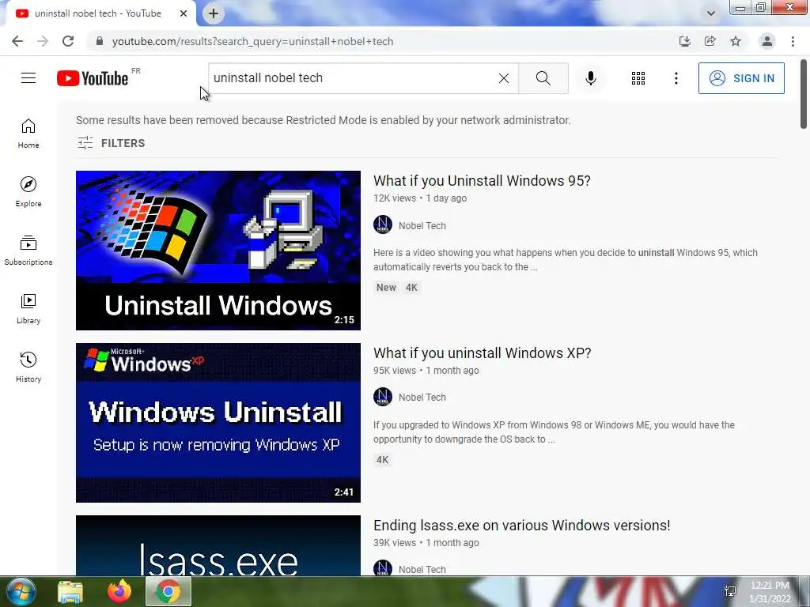Start voice search with the microphone
The height and width of the screenshot is (607, 810).
coord(590,78)
